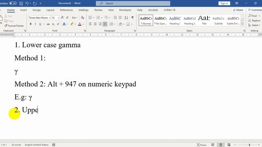Redo the last action

point(35,3)
